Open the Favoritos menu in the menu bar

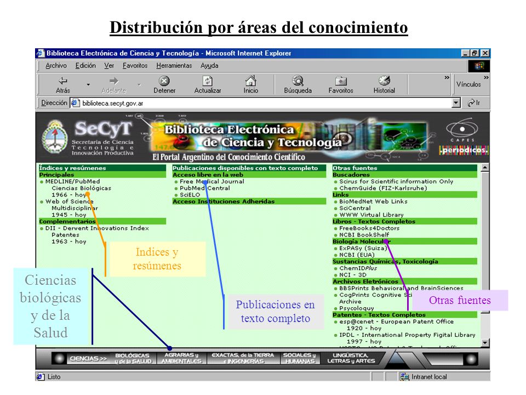135,65
